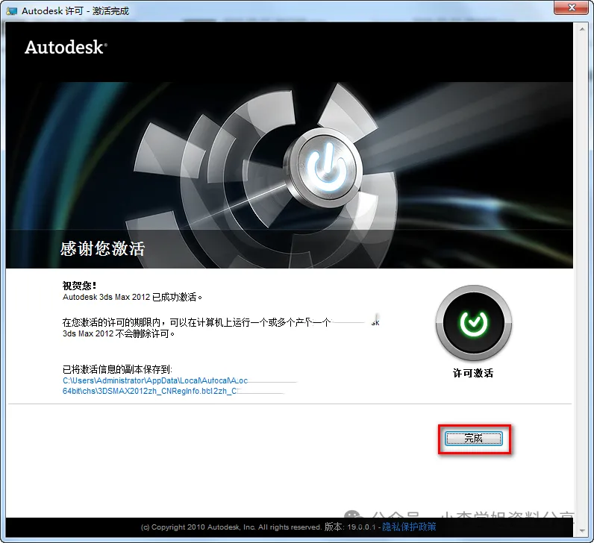Image resolution: width=594 pixels, height=543 pixels.
Task: Click the title bar application icon
Action: pyautogui.click(x=12, y=10)
